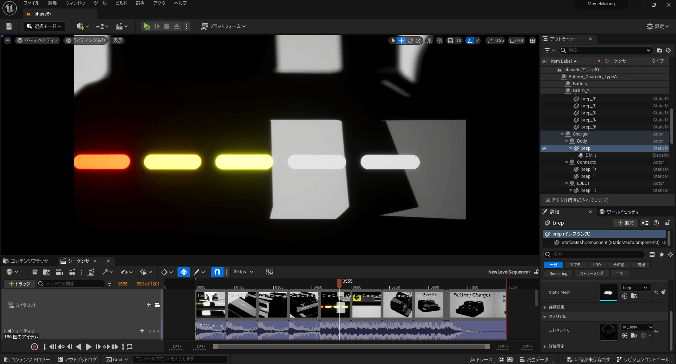Open the パースペクティブ view mode dropdown
Image resolution: width=676 pixels, height=364 pixels.
37,40
